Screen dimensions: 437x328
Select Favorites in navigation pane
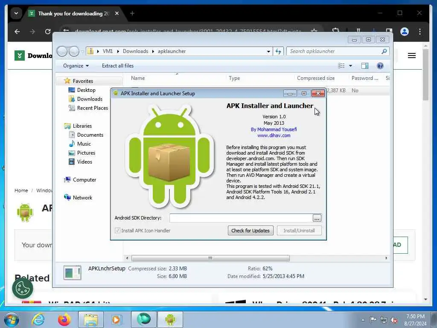83,81
